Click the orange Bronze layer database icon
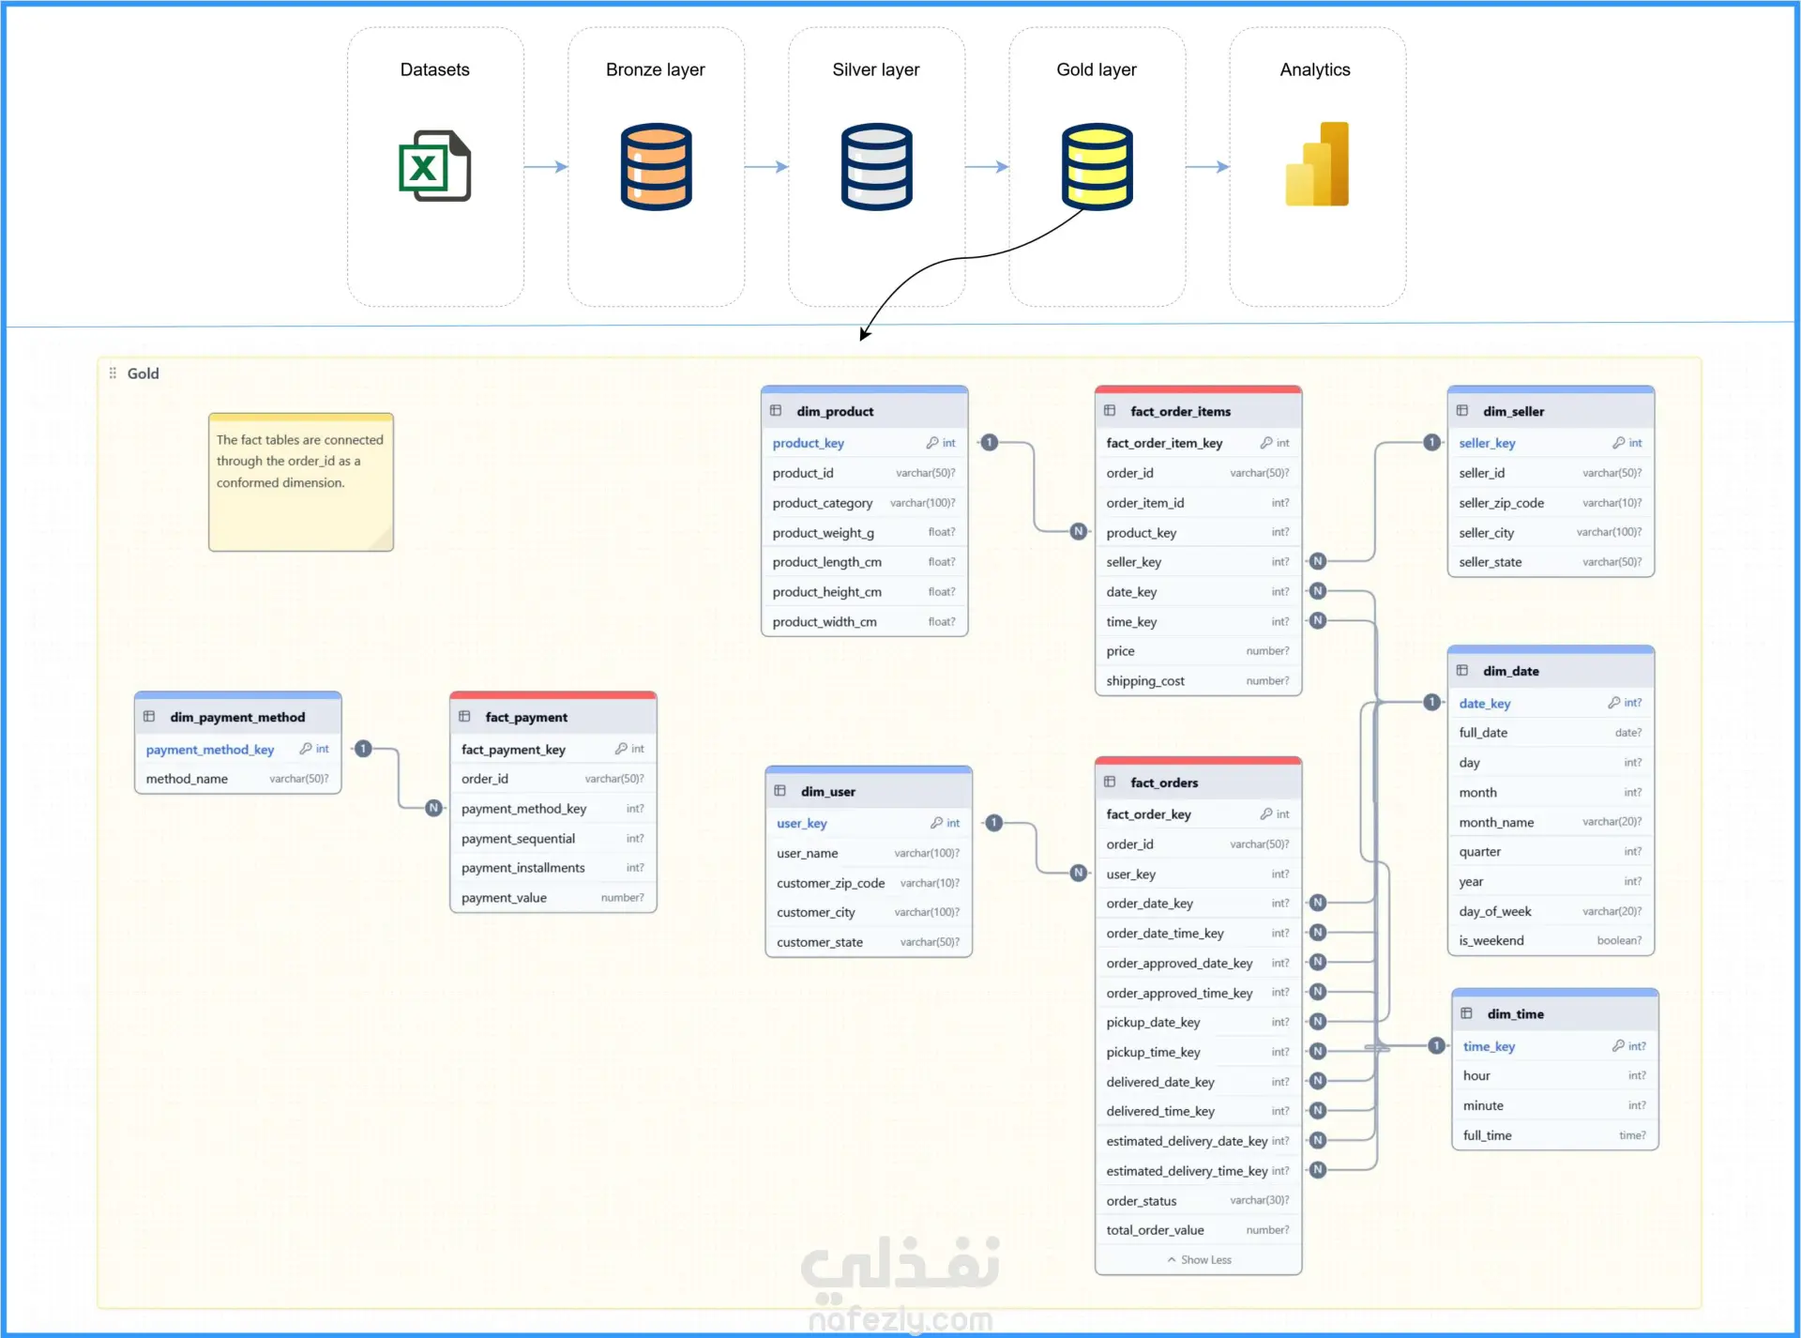The width and height of the screenshot is (1801, 1338). (656, 166)
